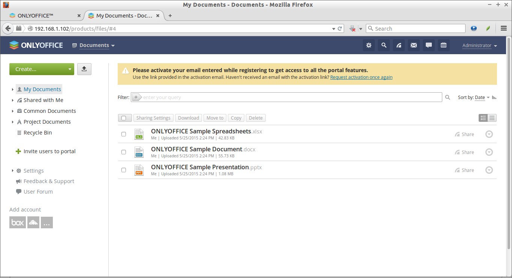Viewport: 512px width, 278px height.
Task: Select Common Documents folder
Action: click(x=49, y=111)
